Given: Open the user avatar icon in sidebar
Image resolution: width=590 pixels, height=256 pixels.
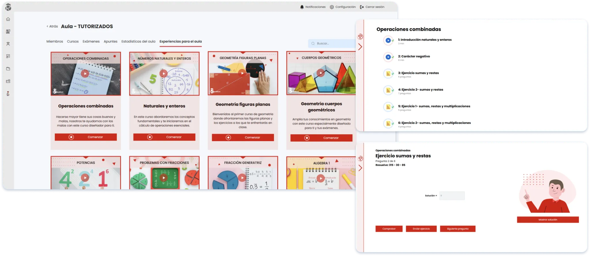Looking at the screenshot, I should (x=8, y=94).
